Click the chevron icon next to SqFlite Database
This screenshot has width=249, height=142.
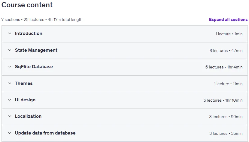click(10, 67)
